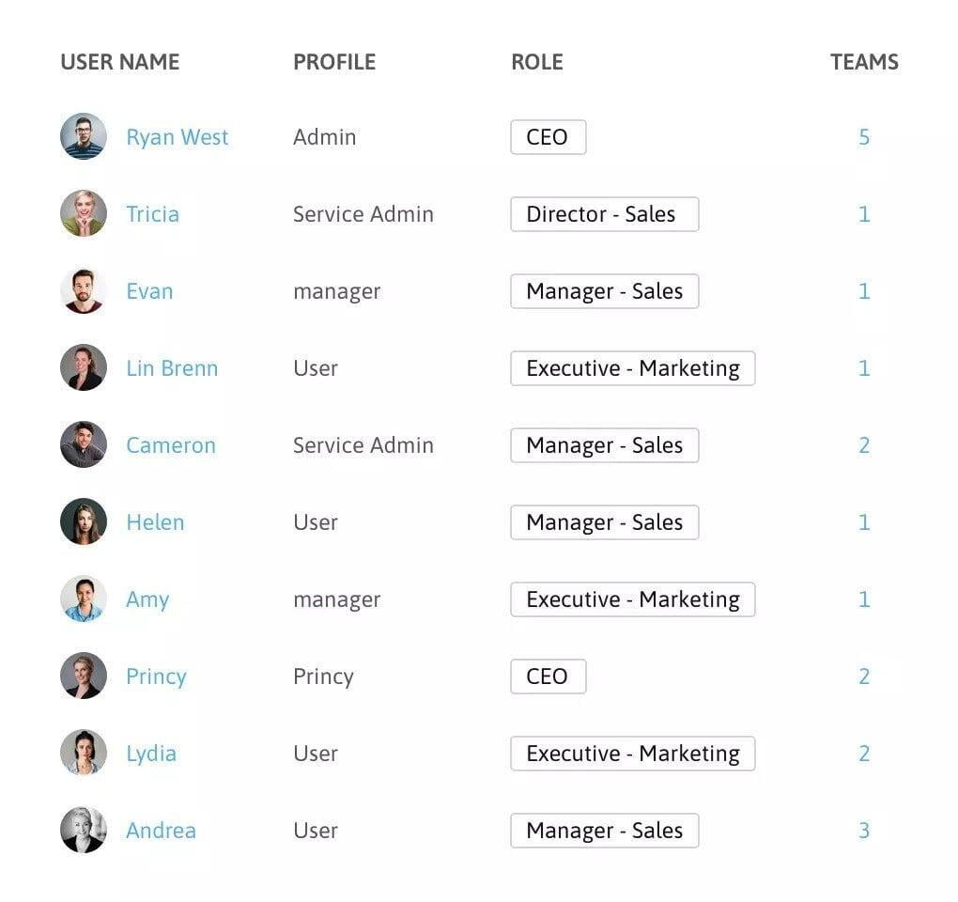Open Ryan West's teams count 5
Viewport: 958px width, 902px height.
864,137
